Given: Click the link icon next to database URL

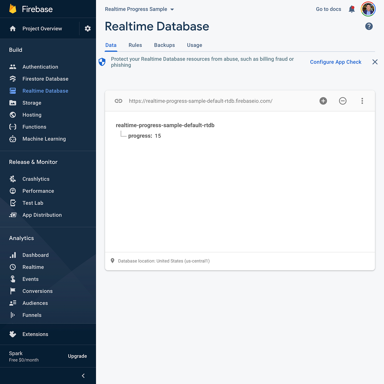Looking at the screenshot, I should pyautogui.click(x=118, y=101).
